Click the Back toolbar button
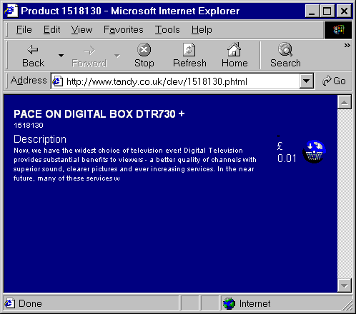Screen dimensions: 356x314 [33, 56]
